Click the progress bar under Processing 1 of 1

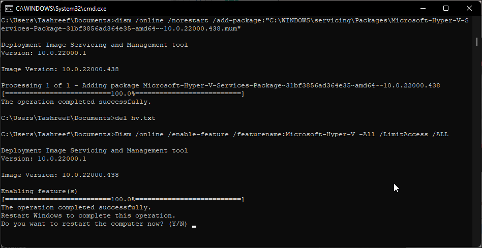click(123, 94)
